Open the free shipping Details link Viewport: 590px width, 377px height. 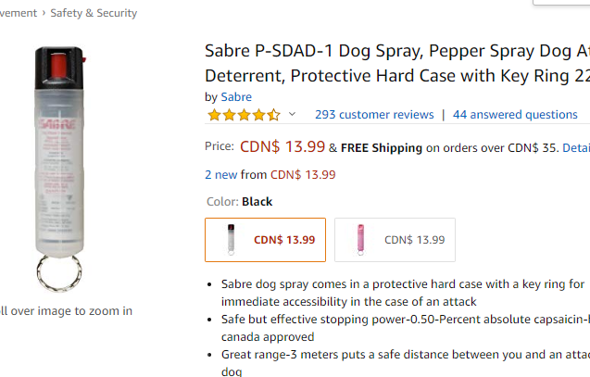pos(576,147)
